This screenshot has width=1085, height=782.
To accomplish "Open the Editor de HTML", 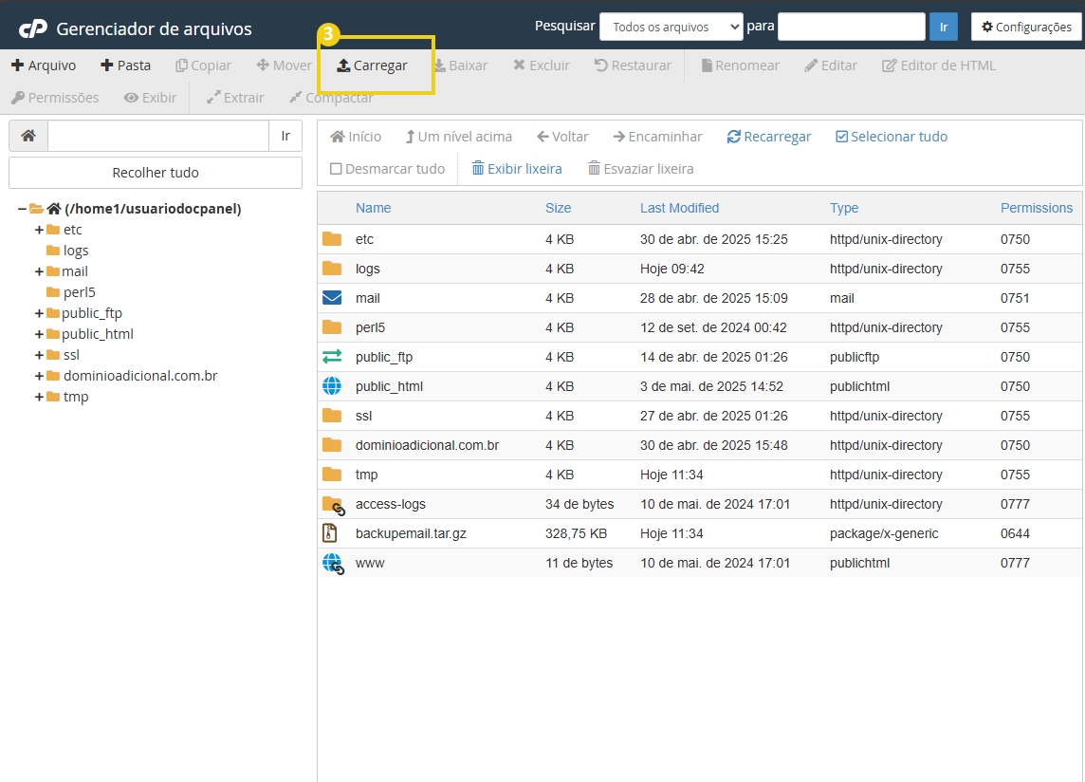I will 938,65.
